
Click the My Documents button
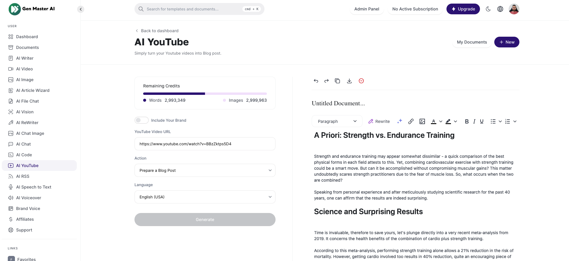472,42
